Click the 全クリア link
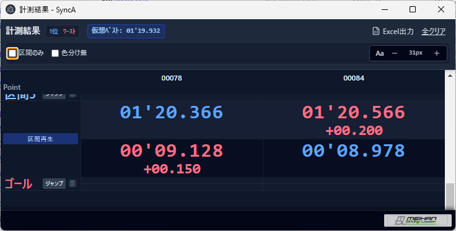Screen dimensions: 456x231 pyautogui.click(x=433, y=32)
